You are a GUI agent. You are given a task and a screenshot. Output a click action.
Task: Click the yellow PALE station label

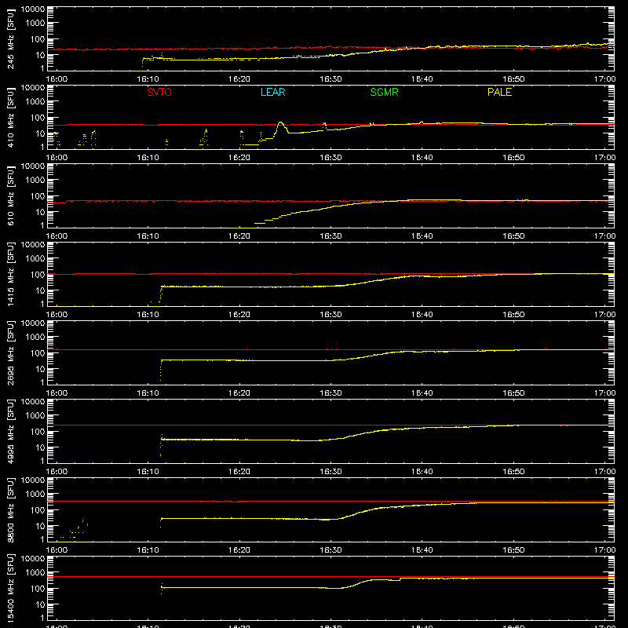point(499,92)
